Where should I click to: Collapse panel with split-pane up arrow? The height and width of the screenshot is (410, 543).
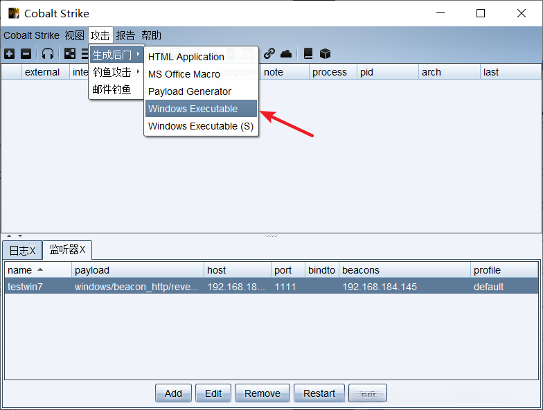(9, 235)
